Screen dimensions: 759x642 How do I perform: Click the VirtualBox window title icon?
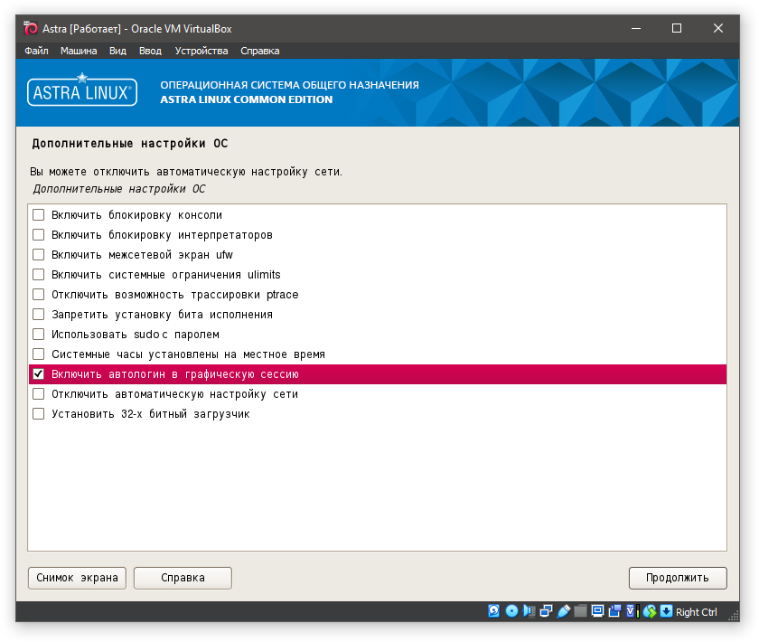click(x=31, y=29)
